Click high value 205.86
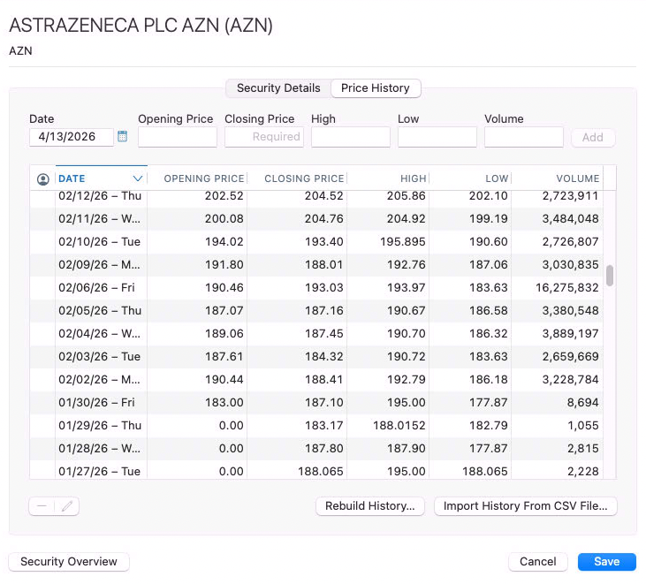The width and height of the screenshot is (646, 584). (x=406, y=196)
